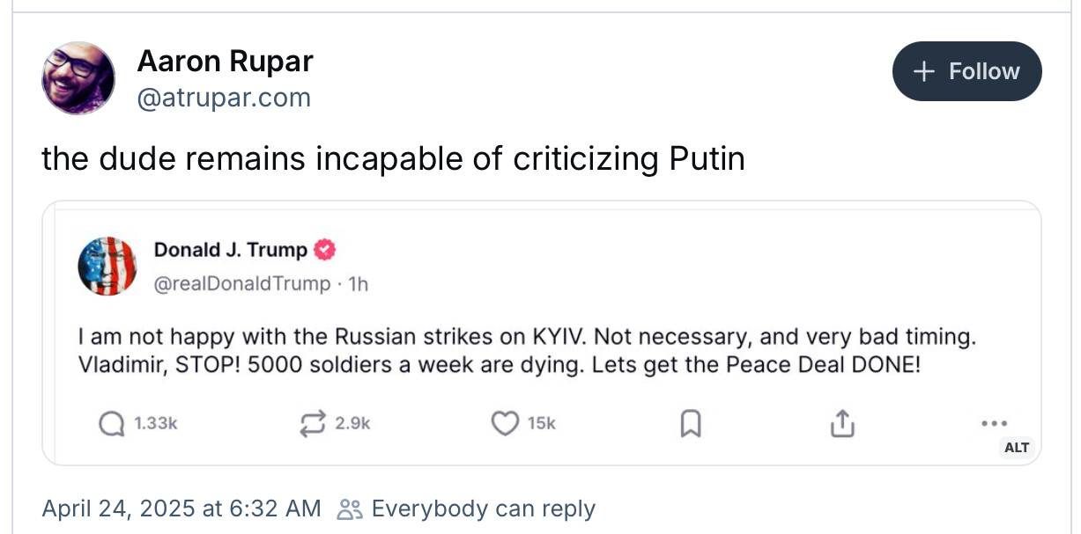The image size is (1081, 534).
Task: Click the Follow button for Aaron Rupar
Action: [966, 71]
